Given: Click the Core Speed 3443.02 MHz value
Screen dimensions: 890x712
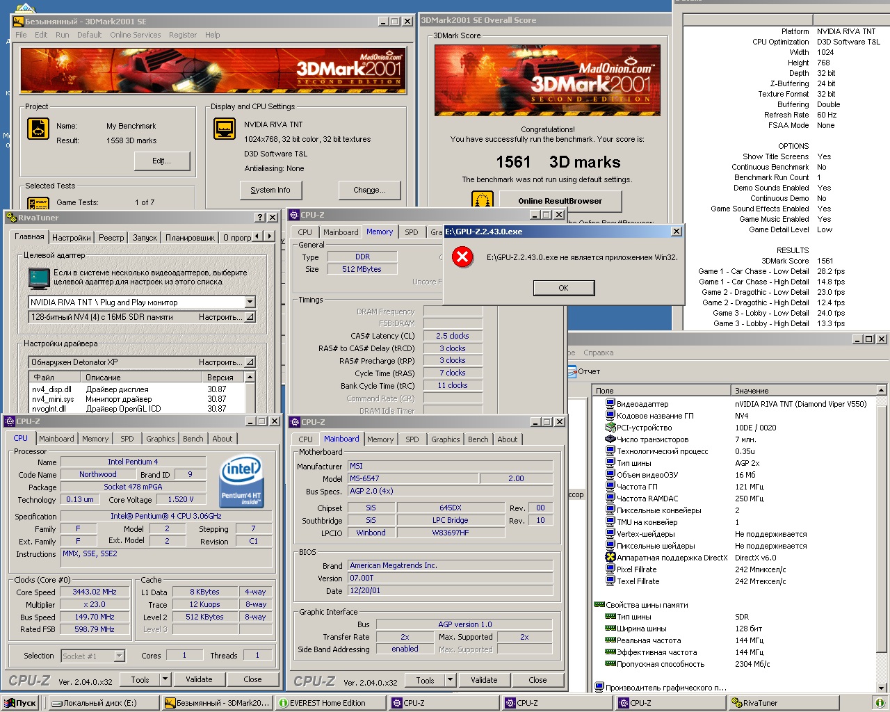Looking at the screenshot, I should (95, 592).
